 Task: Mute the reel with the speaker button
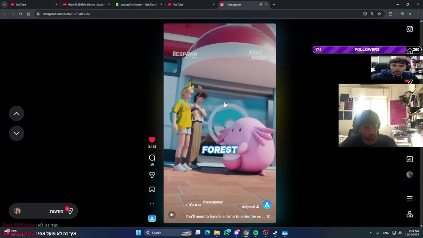172,215
